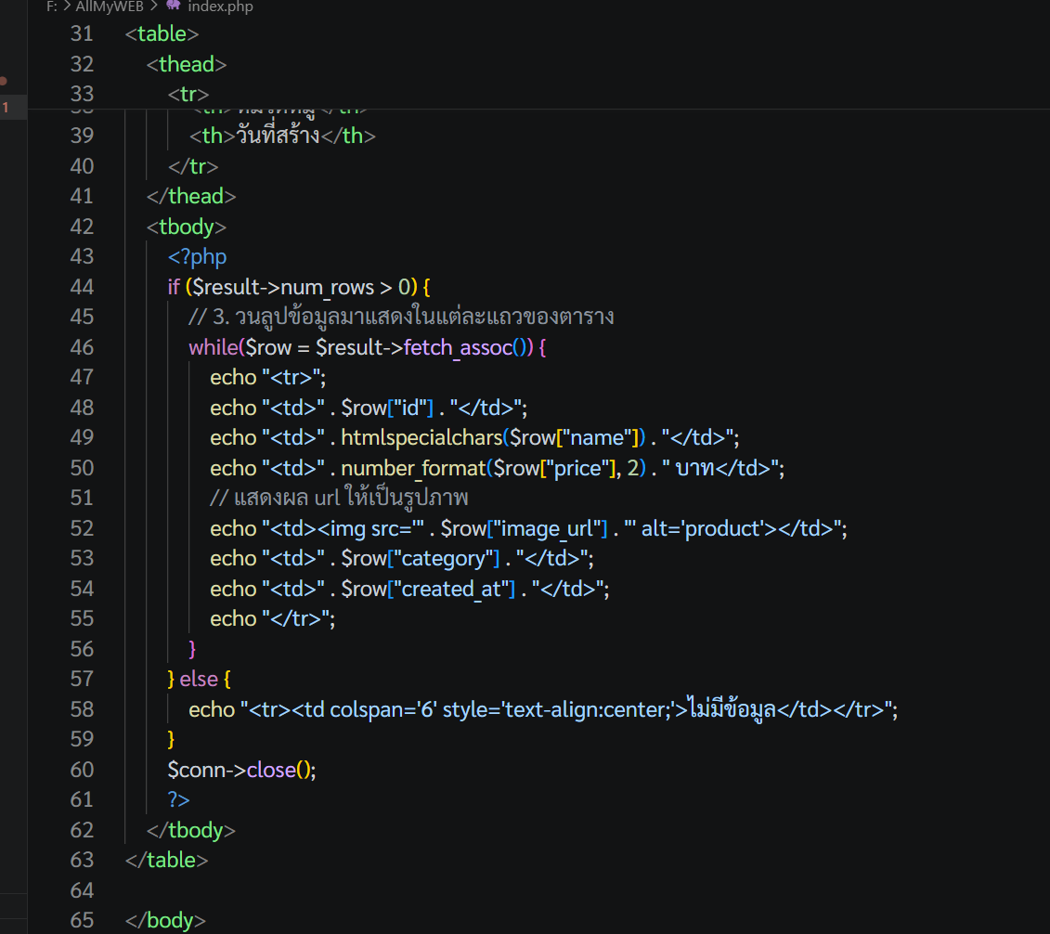Open the index.php breadcrumb item
The width and height of the screenshot is (1050, 934).
click(220, 6)
